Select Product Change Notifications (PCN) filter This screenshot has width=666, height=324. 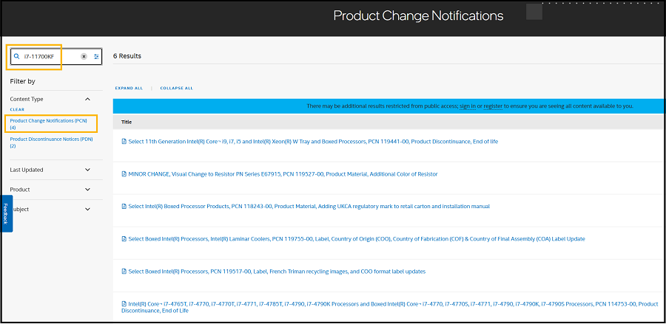coord(48,120)
